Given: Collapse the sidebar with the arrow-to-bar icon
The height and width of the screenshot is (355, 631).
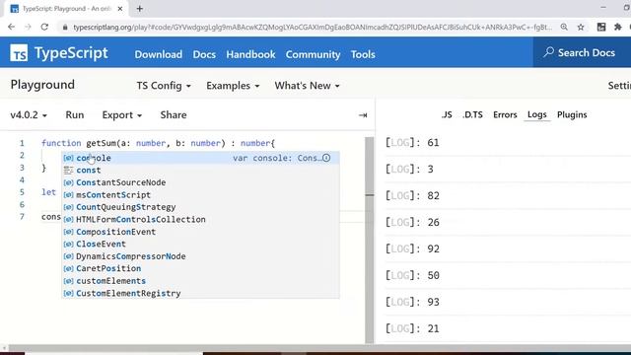Looking at the screenshot, I should [x=363, y=115].
